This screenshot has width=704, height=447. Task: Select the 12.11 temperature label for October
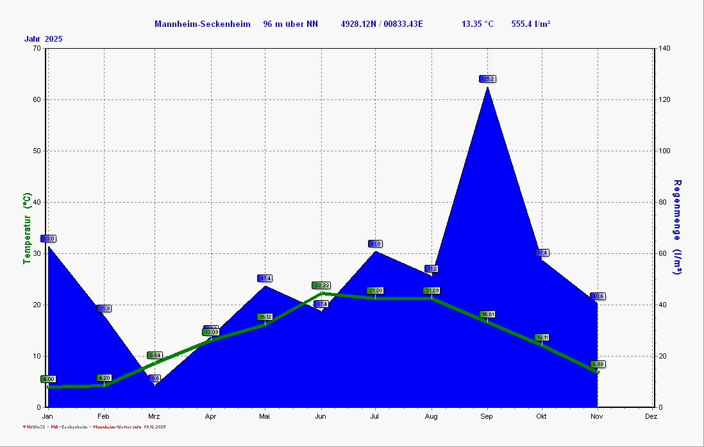point(542,337)
